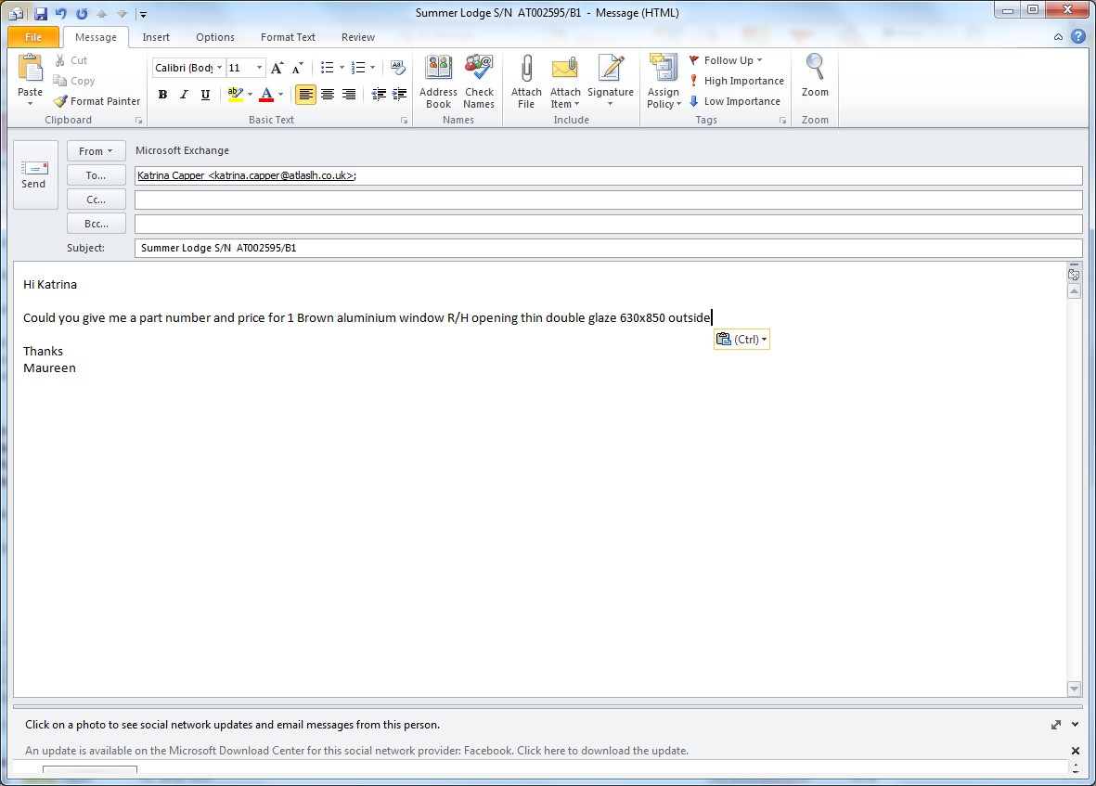Screen dimensions: 1096x786
Task: Apply the yellow text highlight color
Action: (235, 95)
